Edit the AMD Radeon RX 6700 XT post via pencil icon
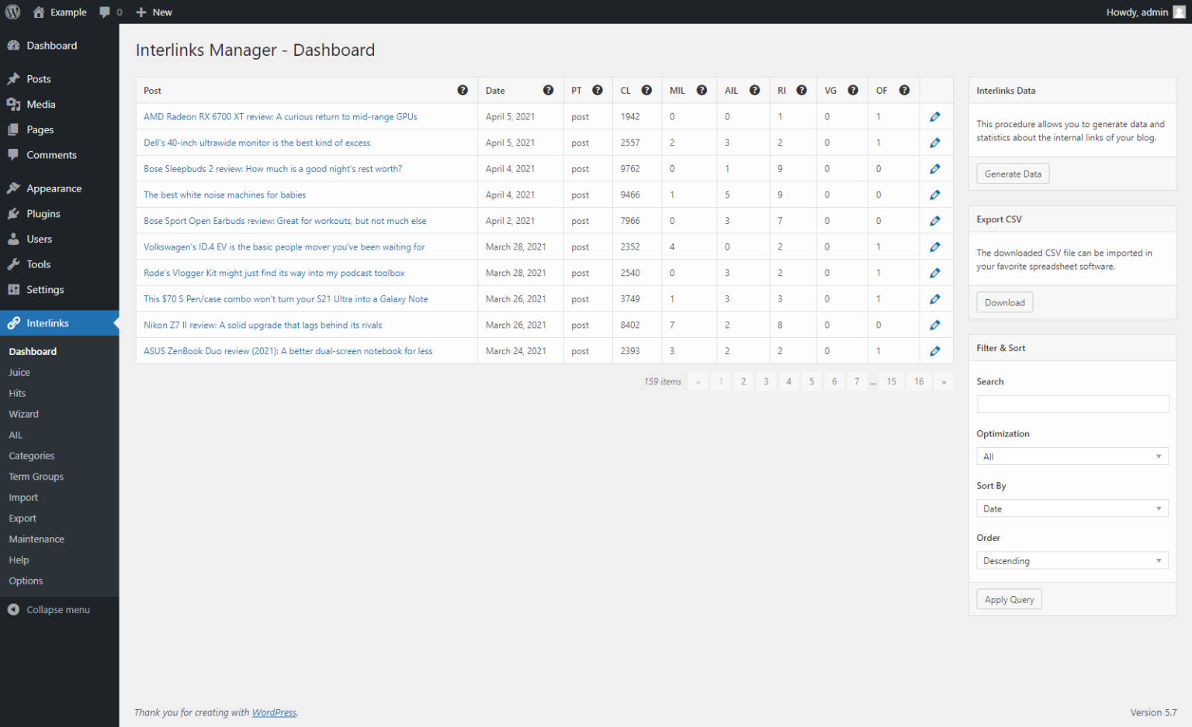Viewport: 1192px width, 727px height. [935, 116]
